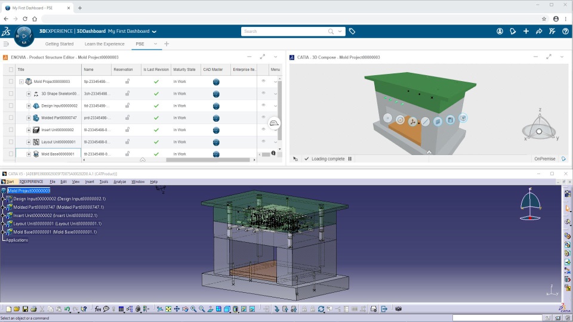Click the Undo icon in CATIA toolbar

67,309
